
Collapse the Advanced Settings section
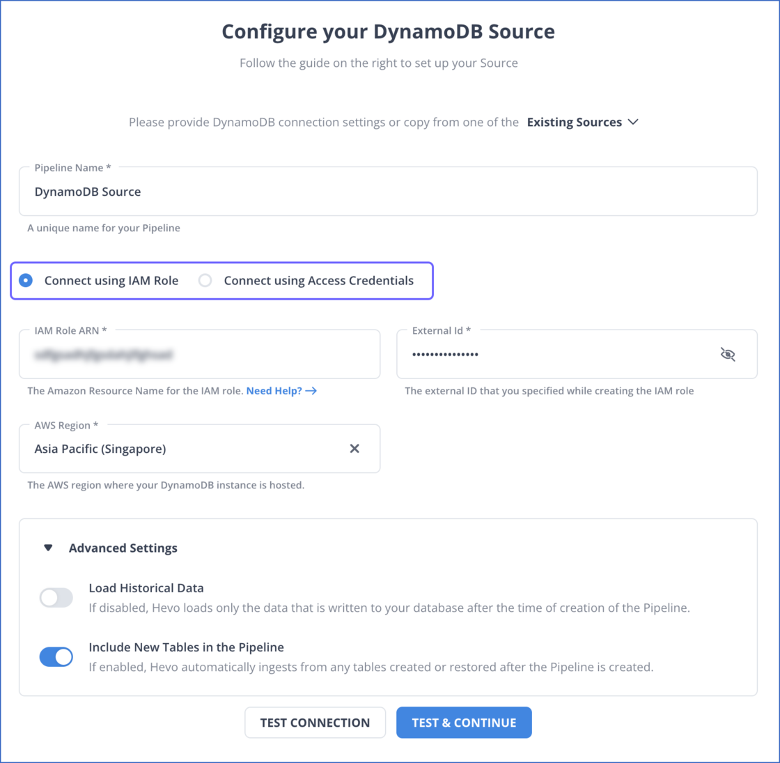coord(123,548)
